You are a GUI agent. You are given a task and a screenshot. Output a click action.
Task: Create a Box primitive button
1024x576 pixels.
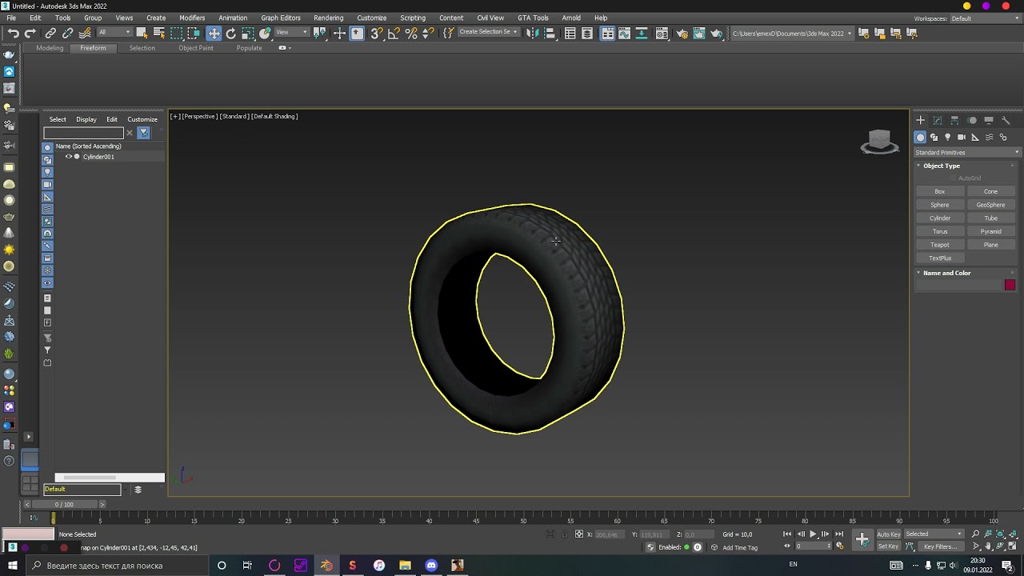pos(940,191)
